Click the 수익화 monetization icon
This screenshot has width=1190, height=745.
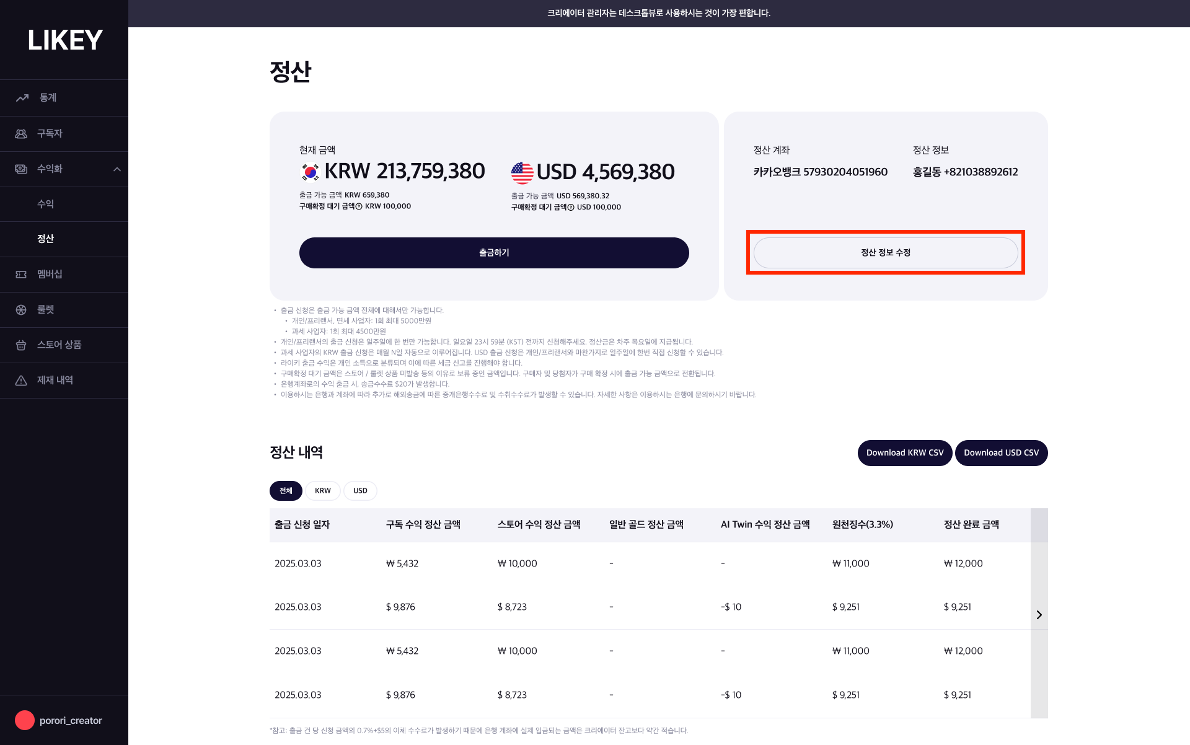click(21, 169)
